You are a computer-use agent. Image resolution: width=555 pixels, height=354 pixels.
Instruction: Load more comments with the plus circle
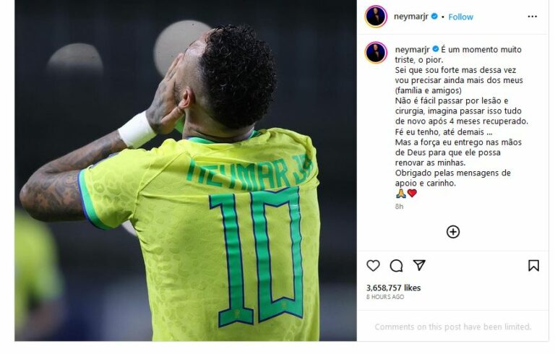click(453, 232)
